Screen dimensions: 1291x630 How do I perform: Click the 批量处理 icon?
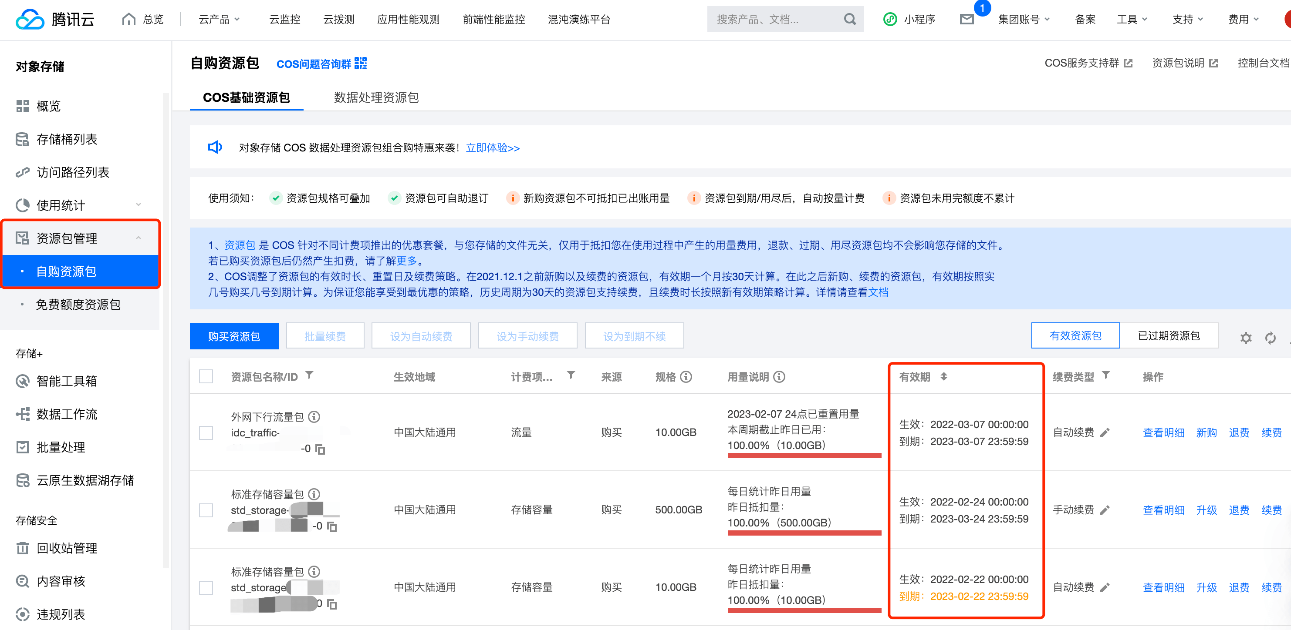(x=23, y=447)
